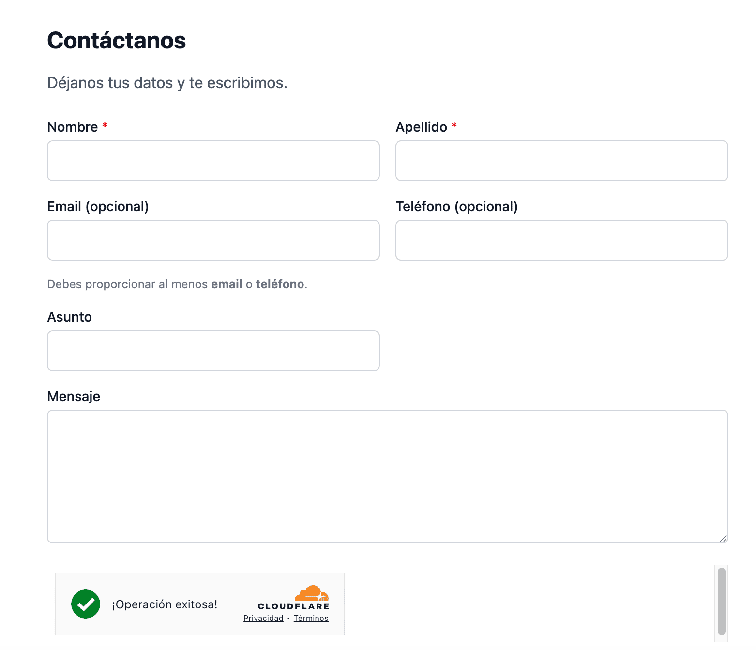Click the resize handle of the Mensaje textarea
Image resolution: width=756 pixels, height=650 pixels.
click(x=723, y=538)
